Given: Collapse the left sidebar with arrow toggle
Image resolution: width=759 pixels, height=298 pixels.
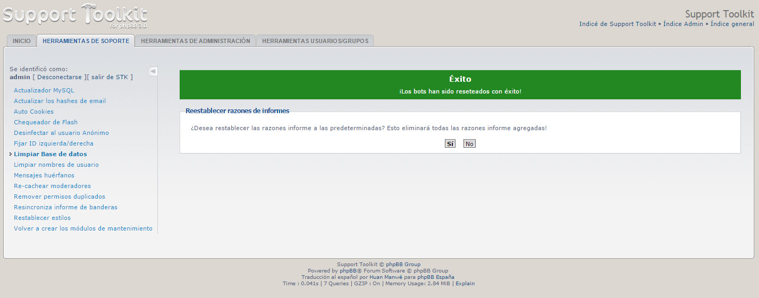Looking at the screenshot, I should coord(153,71).
